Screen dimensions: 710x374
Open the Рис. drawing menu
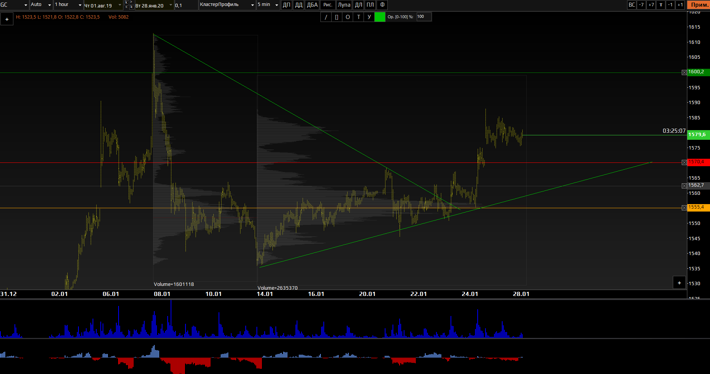[327, 5]
